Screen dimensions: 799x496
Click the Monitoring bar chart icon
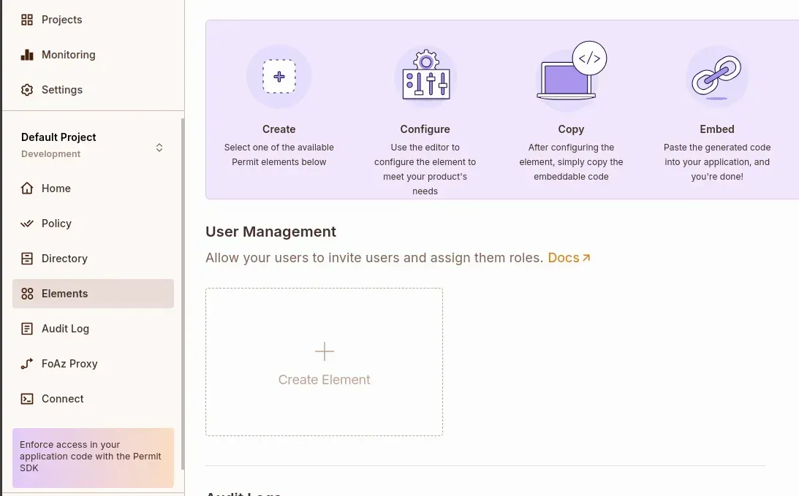[x=27, y=55]
